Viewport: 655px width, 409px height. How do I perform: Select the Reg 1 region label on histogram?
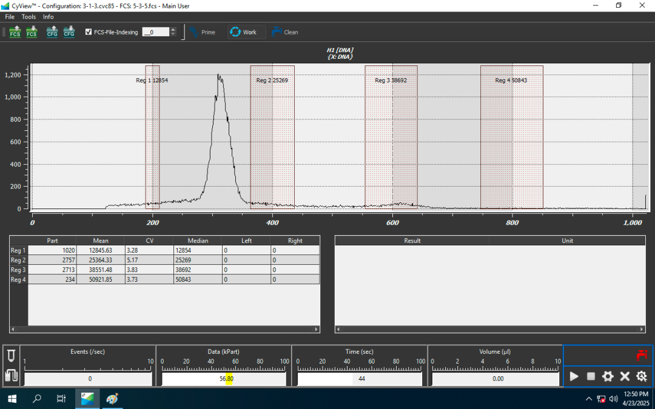pyautogui.click(x=152, y=80)
